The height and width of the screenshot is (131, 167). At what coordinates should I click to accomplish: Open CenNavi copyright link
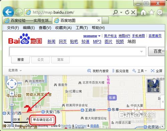(81, 126)
